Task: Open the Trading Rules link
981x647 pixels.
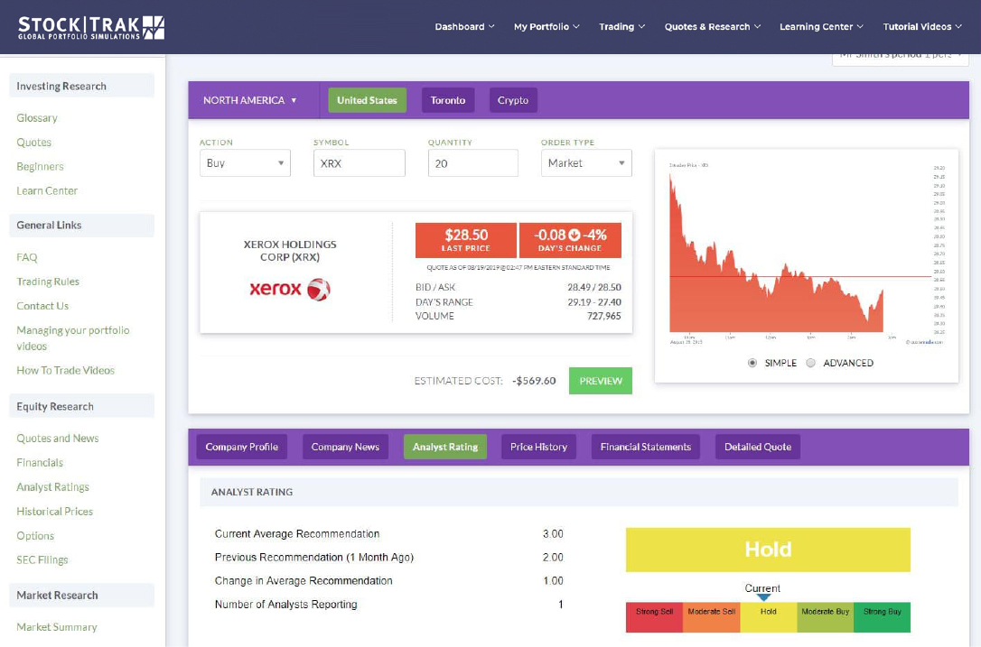Action: tap(48, 282)
